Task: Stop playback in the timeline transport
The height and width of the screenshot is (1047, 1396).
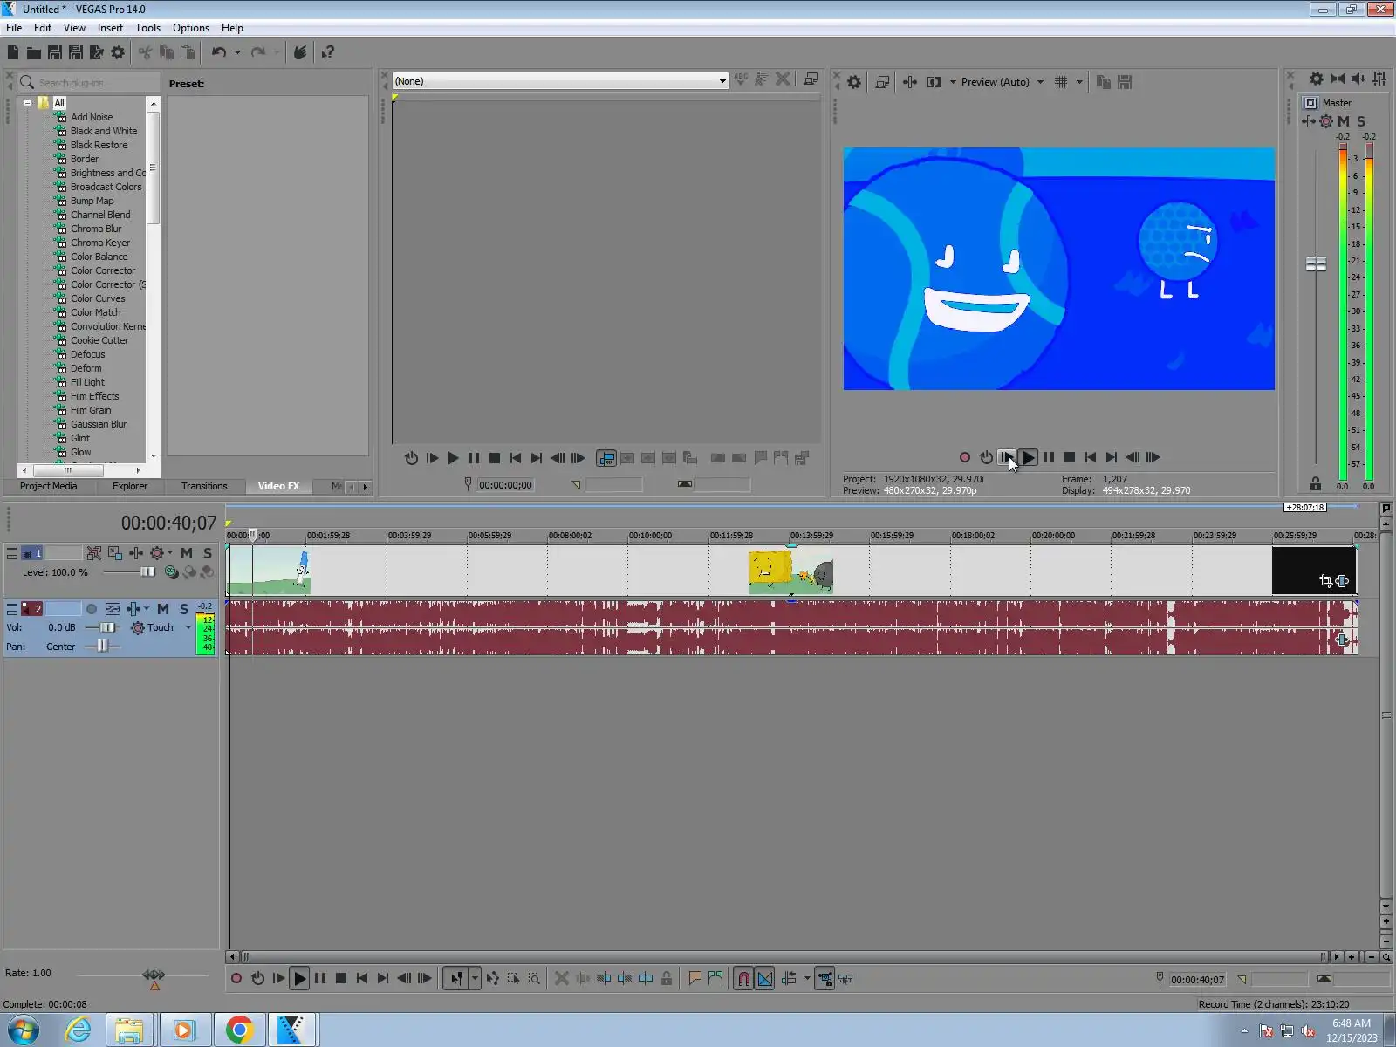Action: coord(341,979)
